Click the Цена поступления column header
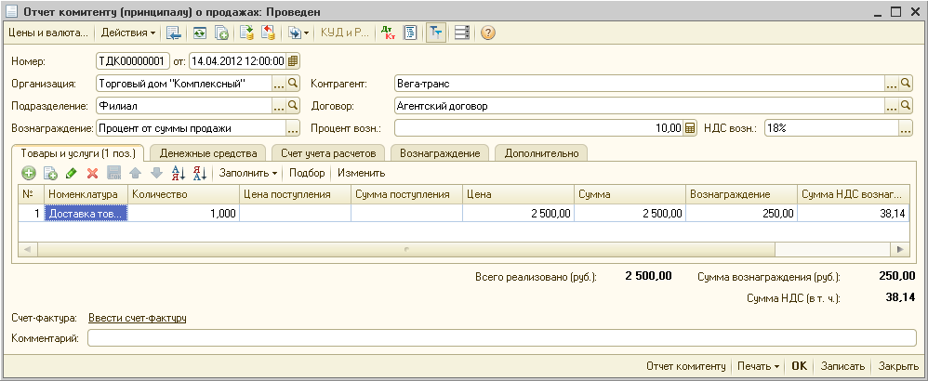 click(294, 194)
